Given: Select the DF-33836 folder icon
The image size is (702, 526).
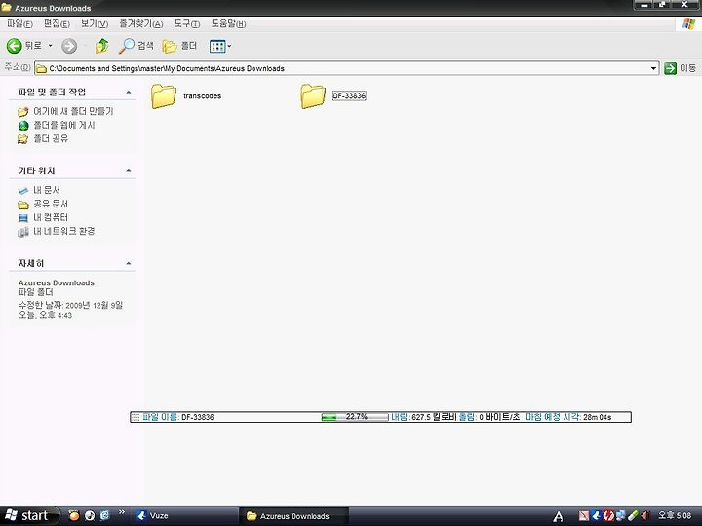Looking at the screenshot, I should [313, 95].
